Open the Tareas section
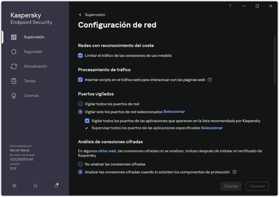Screen dimensions: 279x197 pyautogui.click(x=29, y=81)
